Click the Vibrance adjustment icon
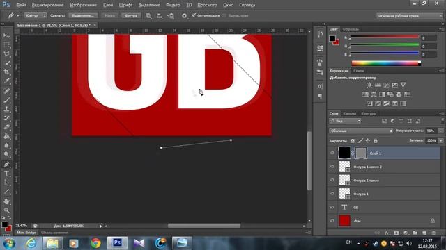Viewport: 446px width, 250px height. pos(403,85)
